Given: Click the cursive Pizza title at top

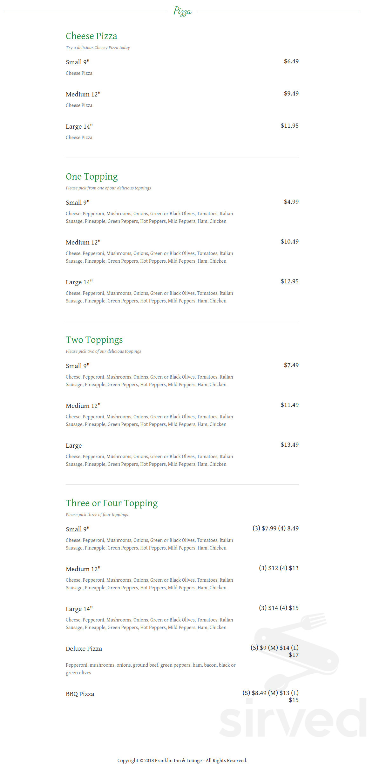Looking at the screenshot, I should 182,11.
